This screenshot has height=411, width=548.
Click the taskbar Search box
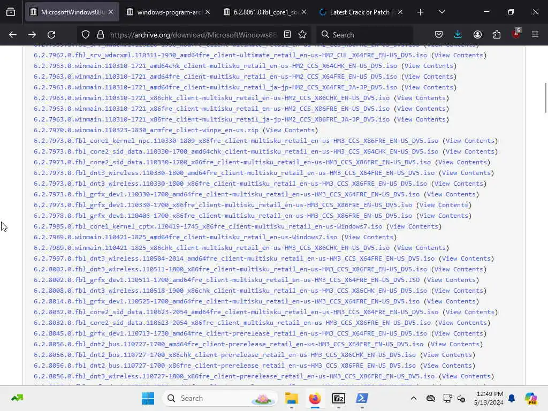(220, 398)
